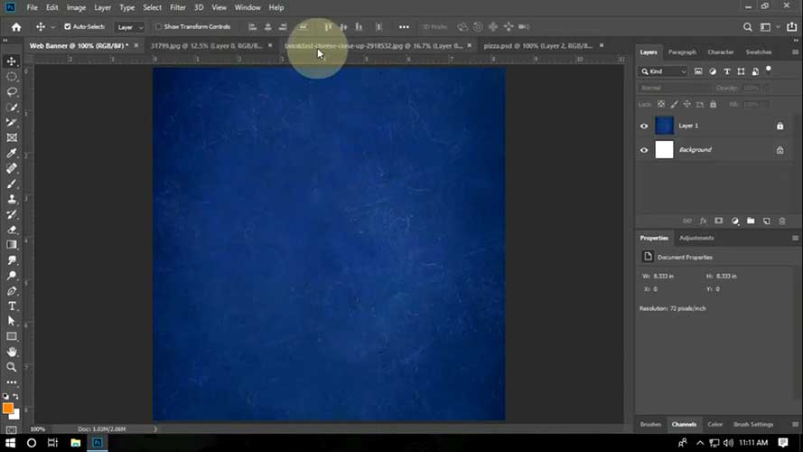Open the Filter menu
The width and height of the screenshot is (803, 452).
tap(178, 7)
